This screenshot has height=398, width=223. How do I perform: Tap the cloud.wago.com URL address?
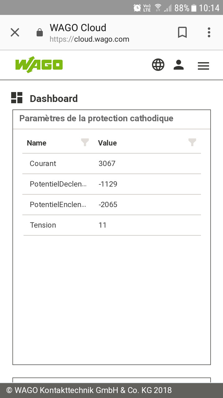click(x=89, y=39)
